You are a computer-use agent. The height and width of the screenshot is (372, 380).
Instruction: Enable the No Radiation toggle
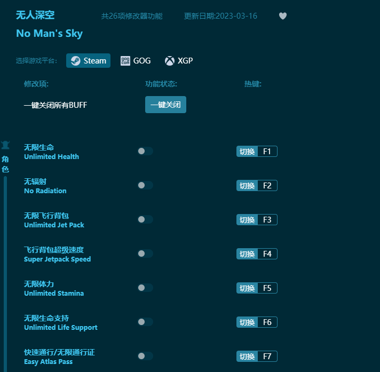145,185
